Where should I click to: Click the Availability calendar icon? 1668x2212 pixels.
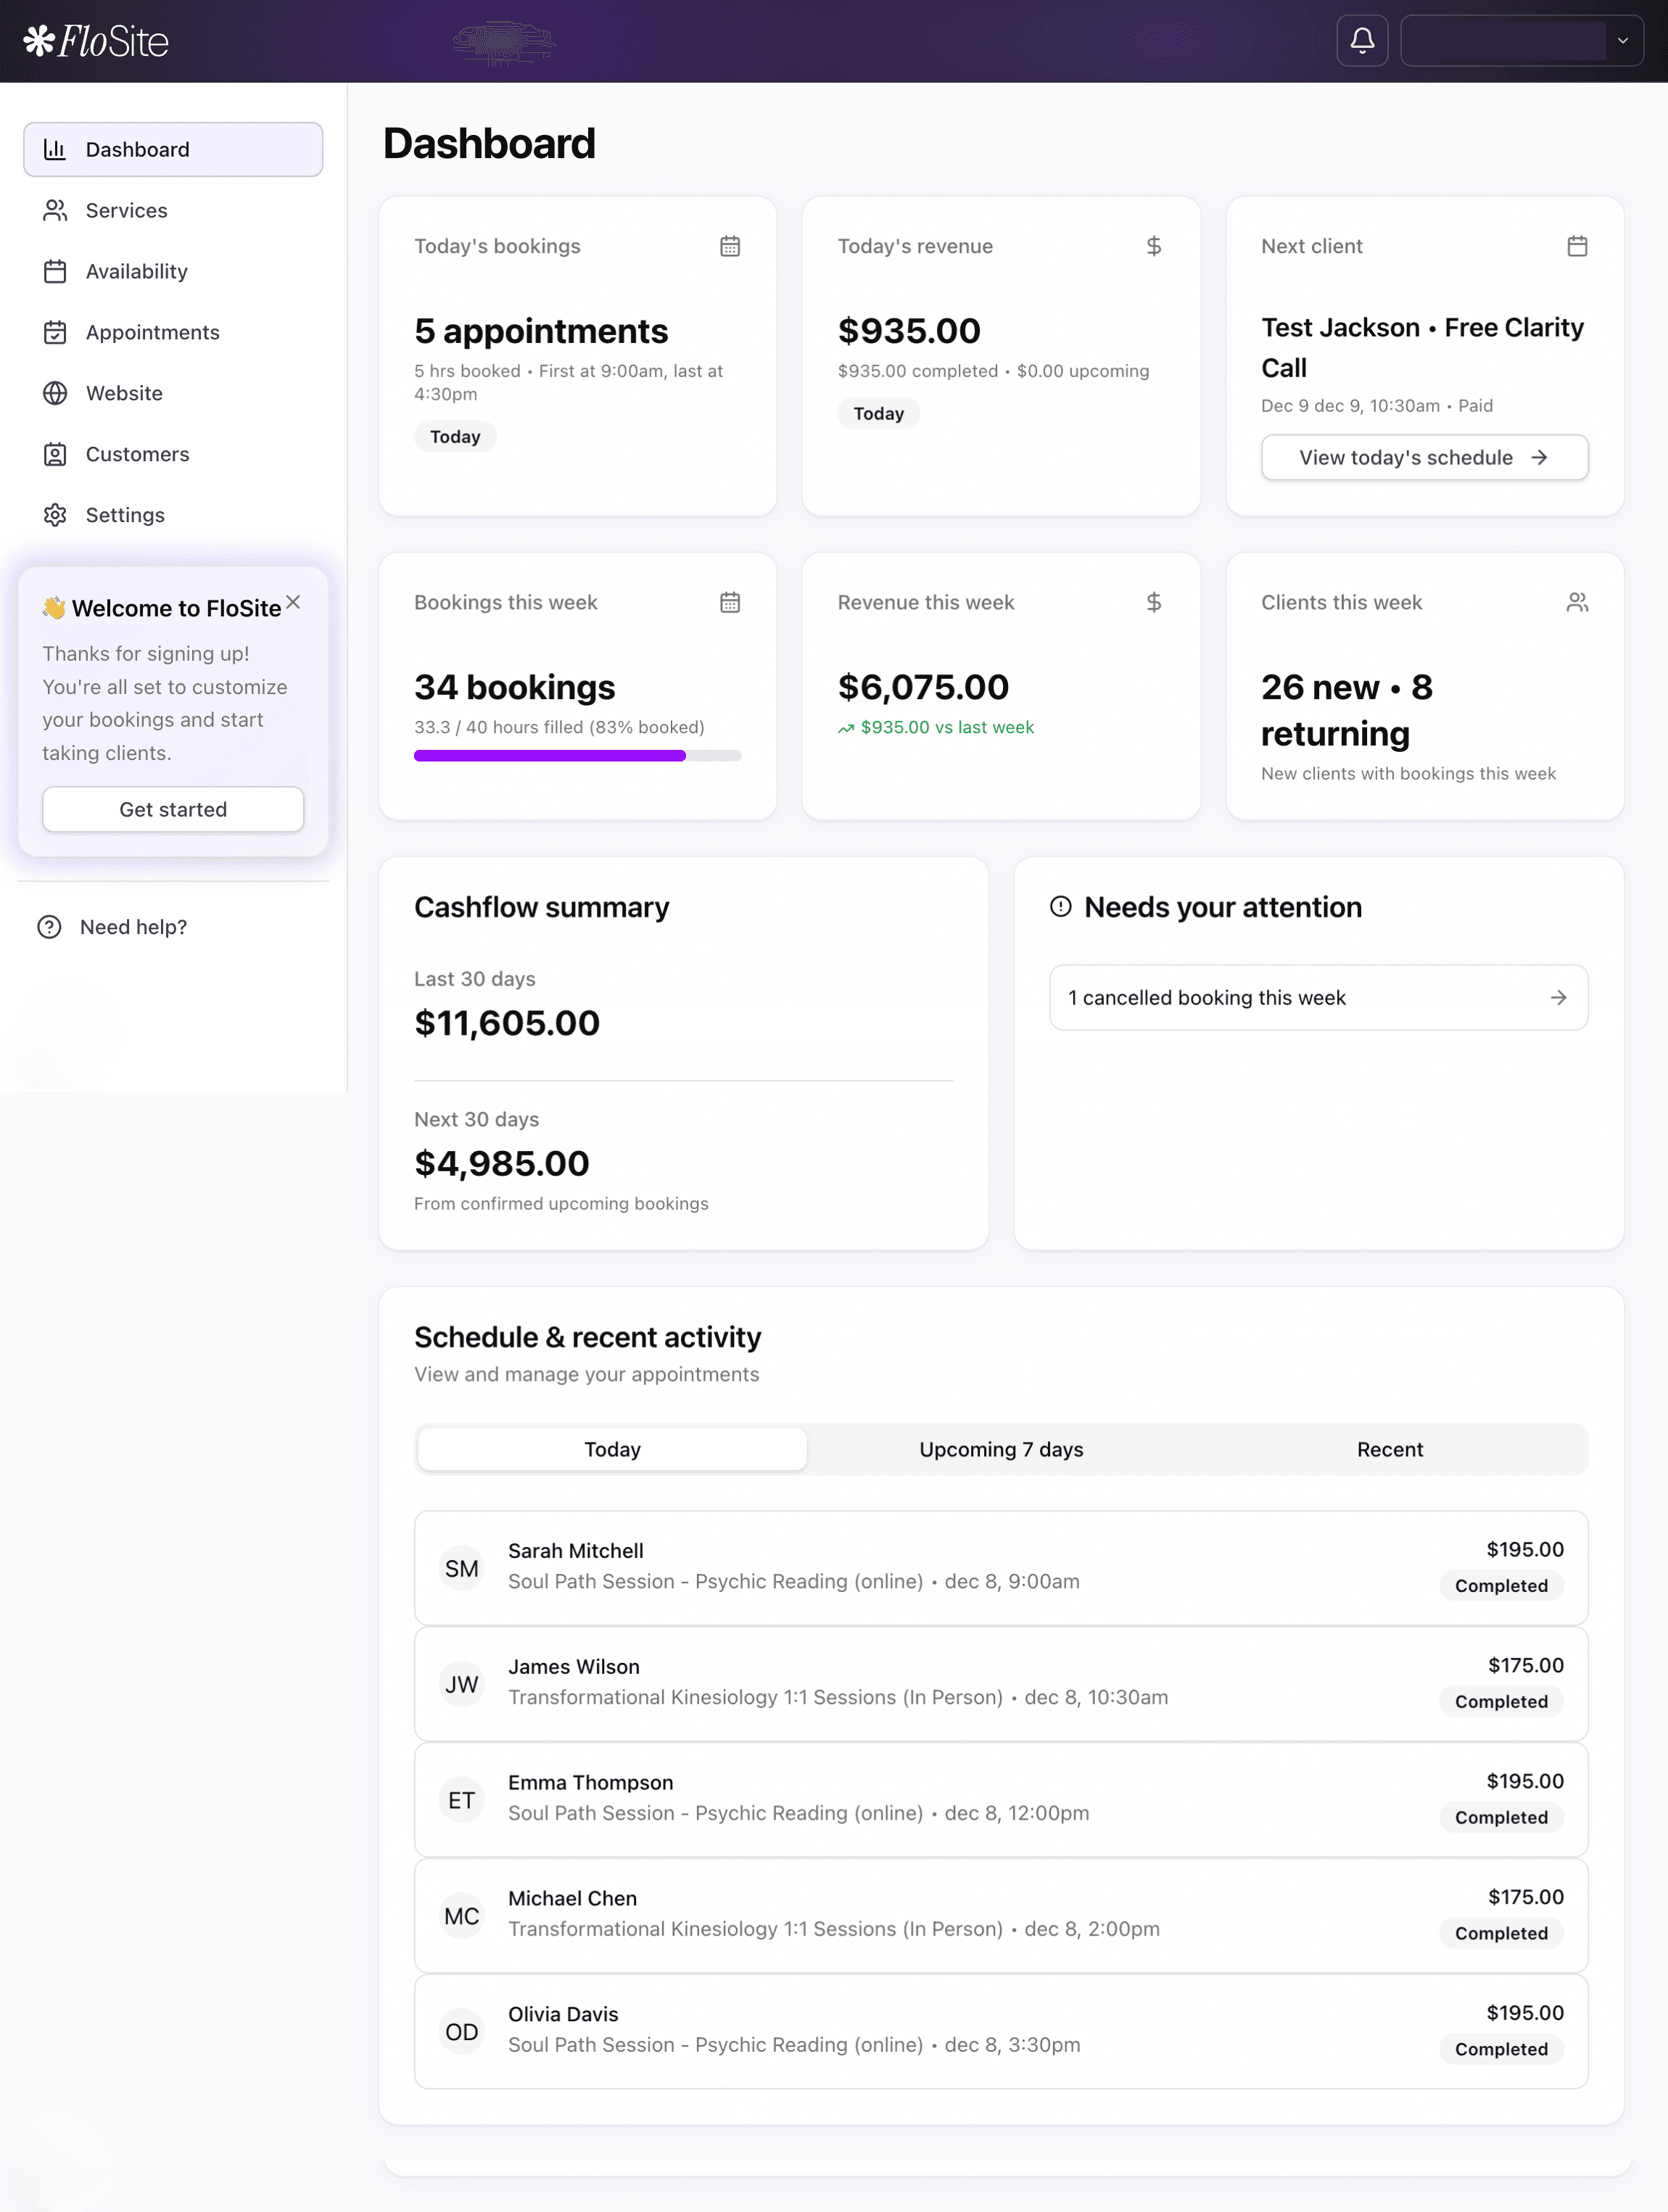coord(55,271)
